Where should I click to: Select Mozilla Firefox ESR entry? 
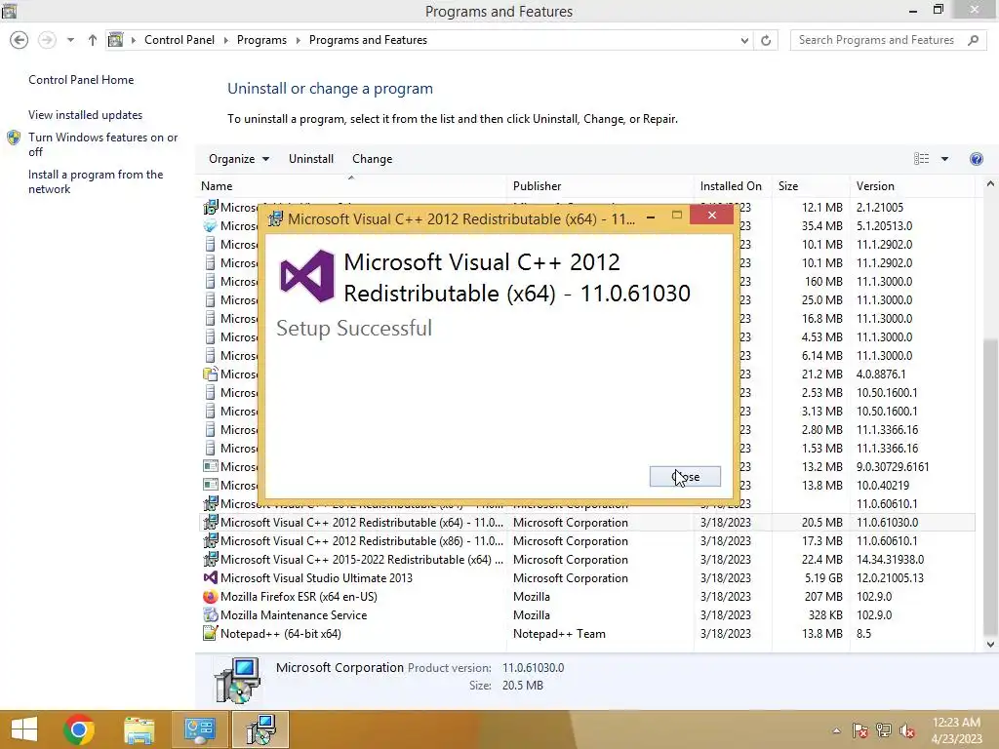(x=586, y=596)
